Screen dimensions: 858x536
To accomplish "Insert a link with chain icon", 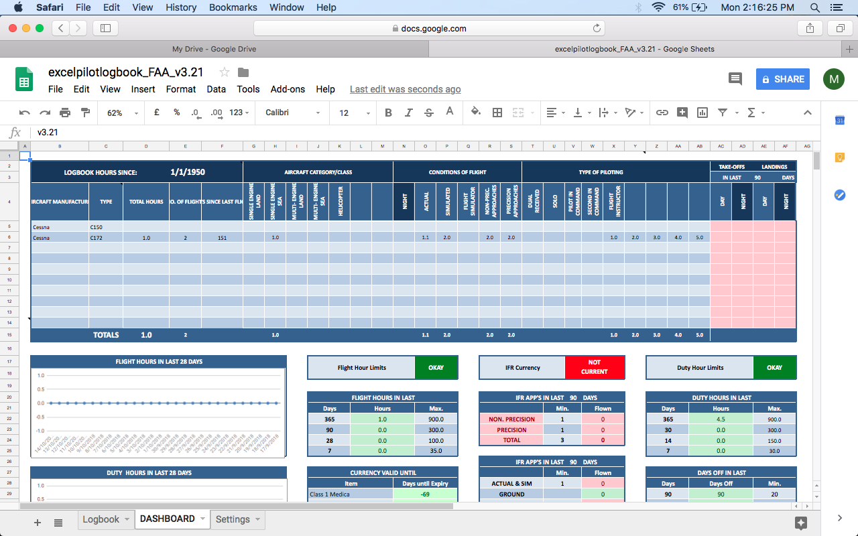I will pos(662,113).
